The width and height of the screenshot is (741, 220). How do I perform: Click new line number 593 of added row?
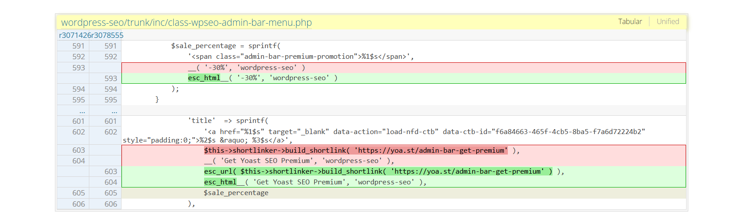point(110,78)
